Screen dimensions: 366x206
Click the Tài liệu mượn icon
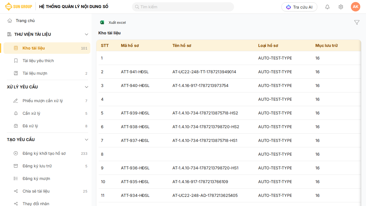pyautogui.click(x=16, y=73)
